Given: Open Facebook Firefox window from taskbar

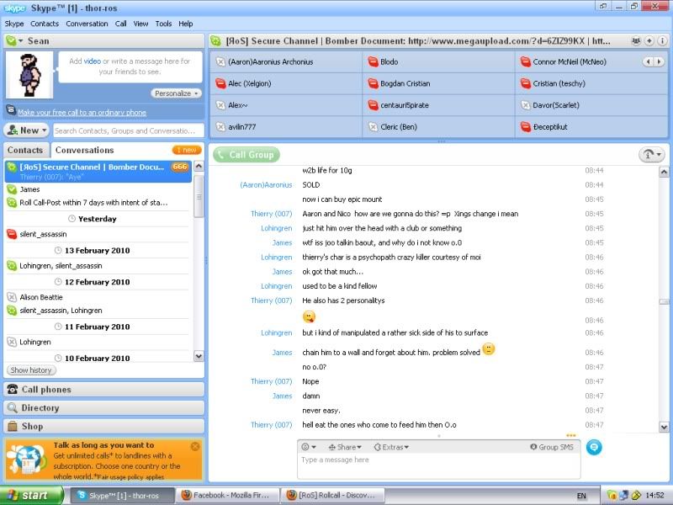Looking at the screenshot, I should [227, 496].
